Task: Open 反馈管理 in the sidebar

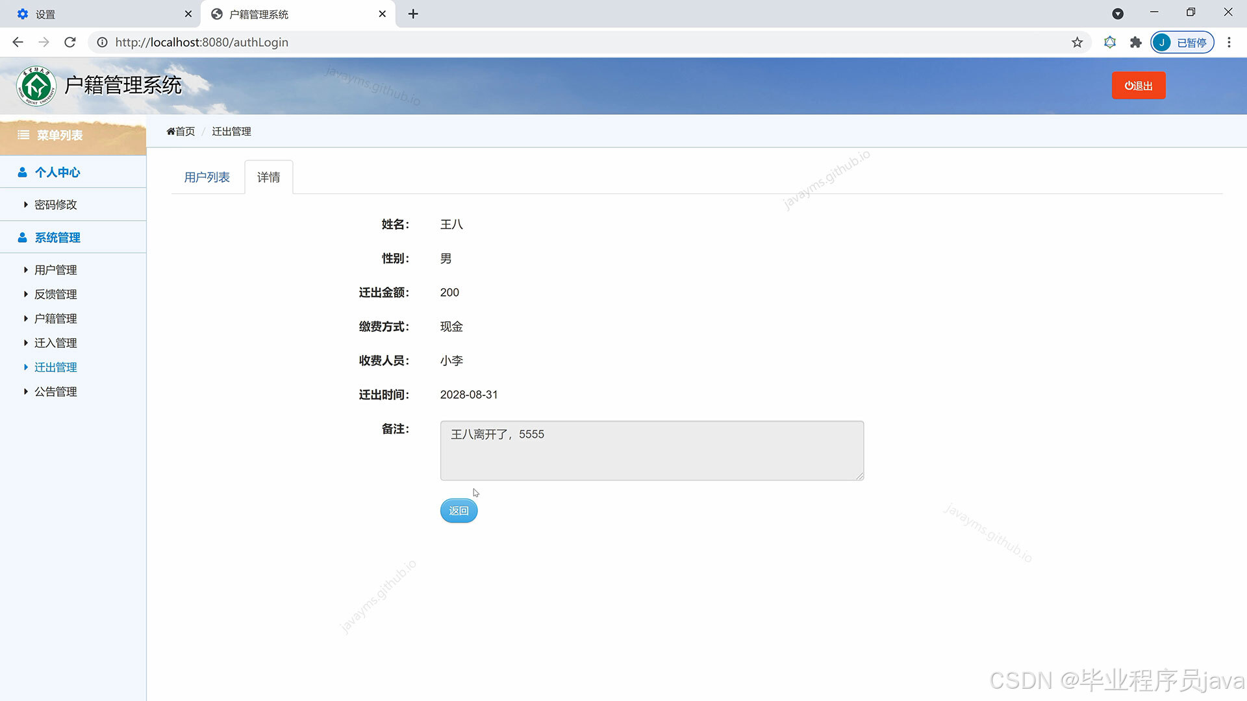Action: [56, 294]
